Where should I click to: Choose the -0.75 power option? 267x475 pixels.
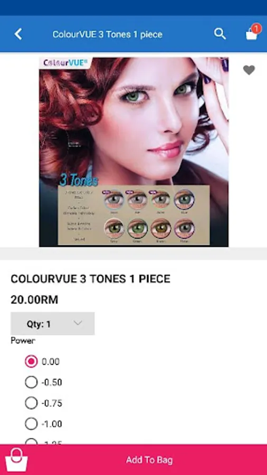[43, 403]
